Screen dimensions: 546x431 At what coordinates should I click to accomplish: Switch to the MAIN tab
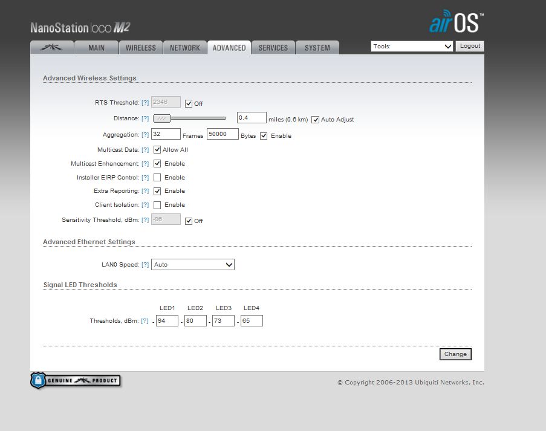[96, 48]
